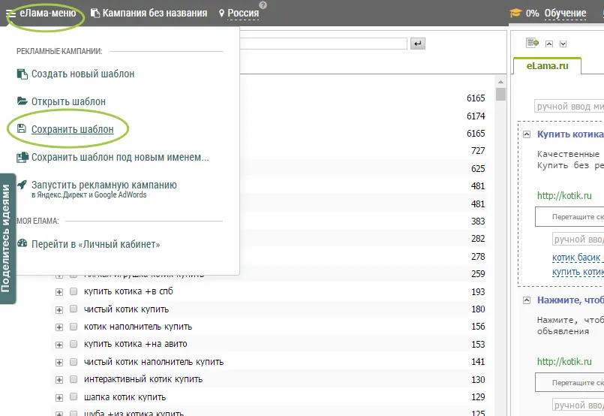Tick checkbox for чистый котик наполнитель купить

click(74, 362)
